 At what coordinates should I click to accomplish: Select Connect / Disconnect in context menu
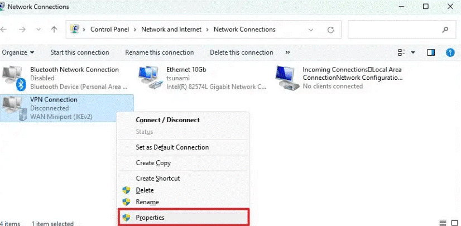tap(167, 120)
